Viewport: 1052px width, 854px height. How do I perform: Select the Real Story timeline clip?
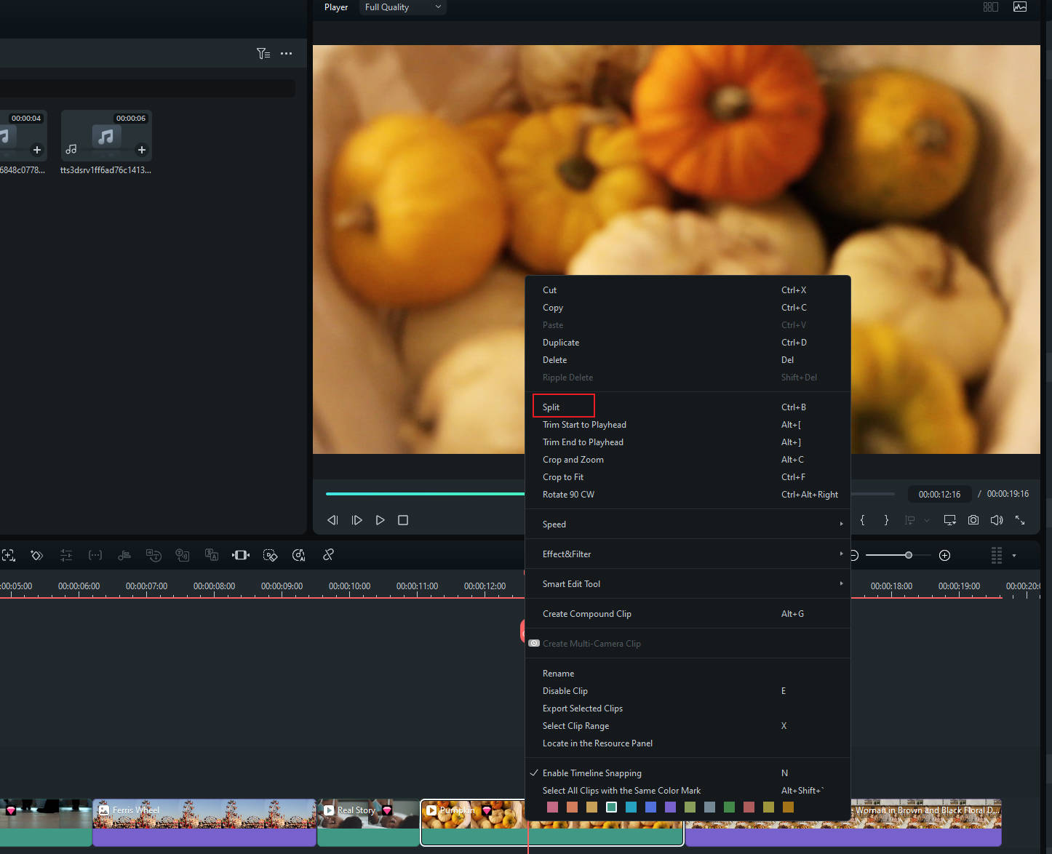[369, 823]
